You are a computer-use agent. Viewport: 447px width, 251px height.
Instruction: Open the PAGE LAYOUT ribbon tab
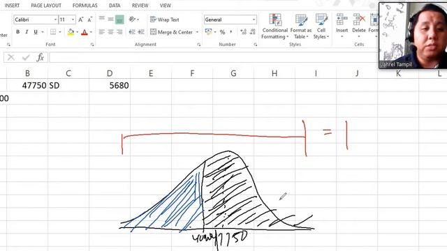click(x=46, y=6)
